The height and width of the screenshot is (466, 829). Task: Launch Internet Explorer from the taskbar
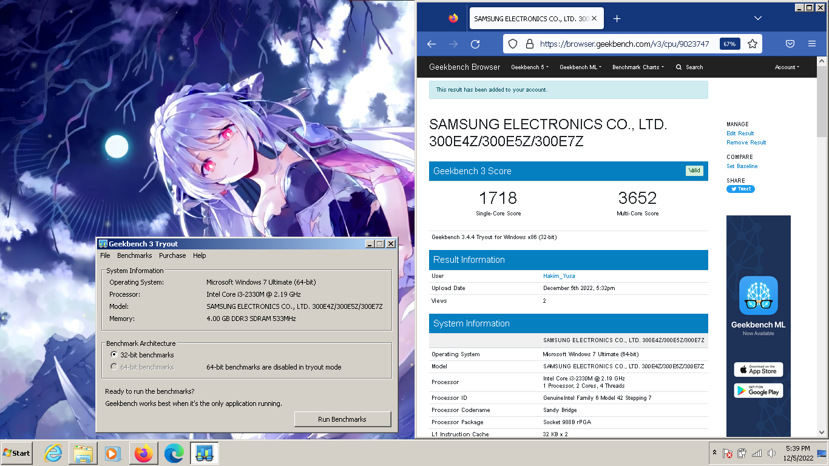pyautogui.click(x=53, y=453)
